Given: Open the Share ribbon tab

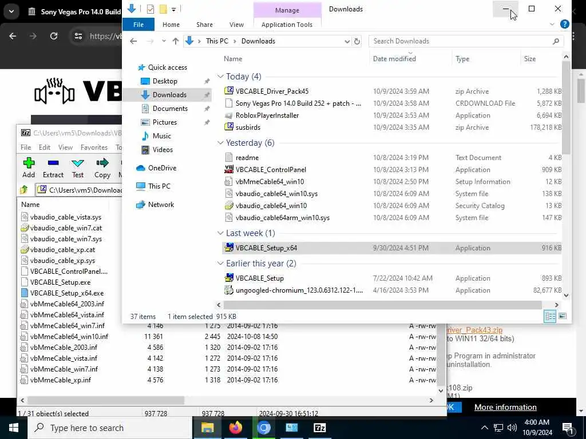Looking at the screenshot, I should pyautogui.click(x=204, y=24).
